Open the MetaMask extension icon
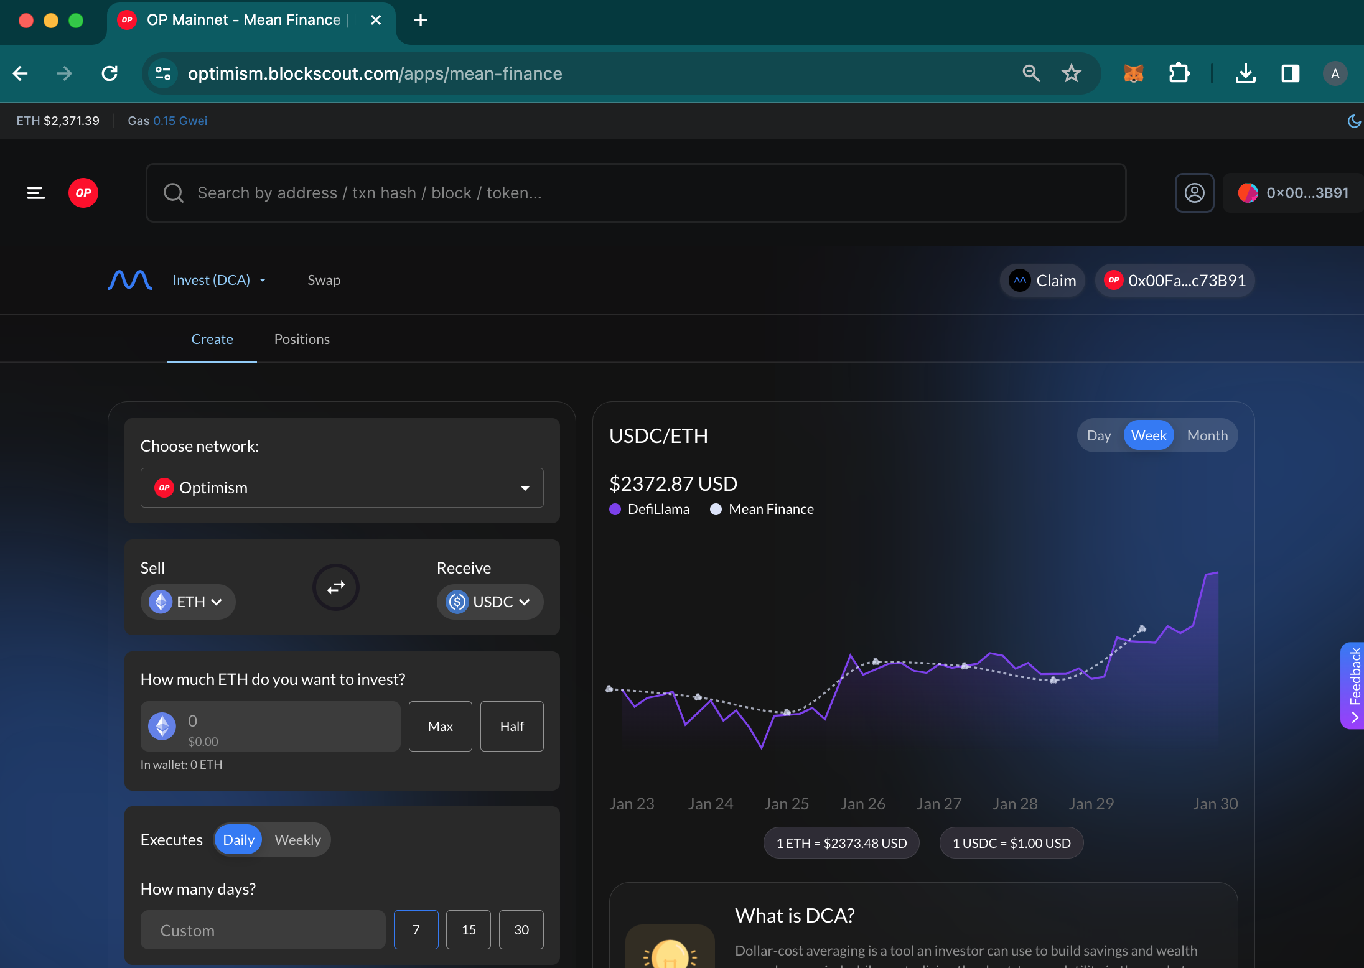 1134,73
